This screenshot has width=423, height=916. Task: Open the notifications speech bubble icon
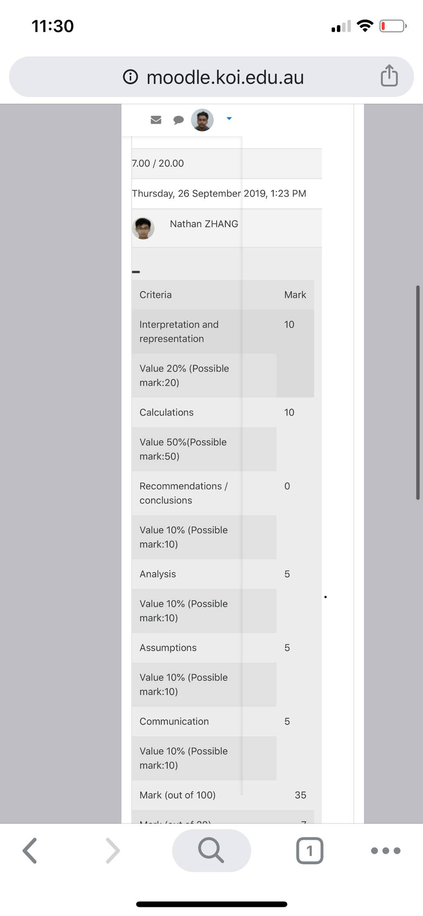click(178, 120)
